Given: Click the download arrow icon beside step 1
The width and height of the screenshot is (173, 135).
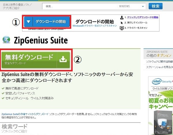Looking at the screenshot, I should [x=122, y=18].
